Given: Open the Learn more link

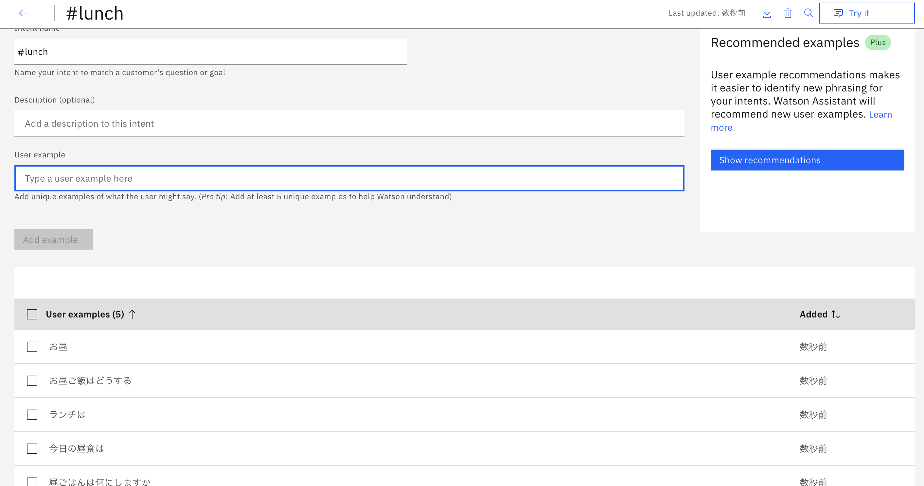Looking at the screenshot, I should click(x=880, y=115).
